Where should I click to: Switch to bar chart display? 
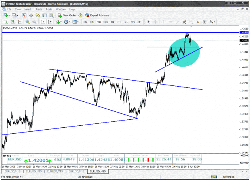tap(6, 22)
